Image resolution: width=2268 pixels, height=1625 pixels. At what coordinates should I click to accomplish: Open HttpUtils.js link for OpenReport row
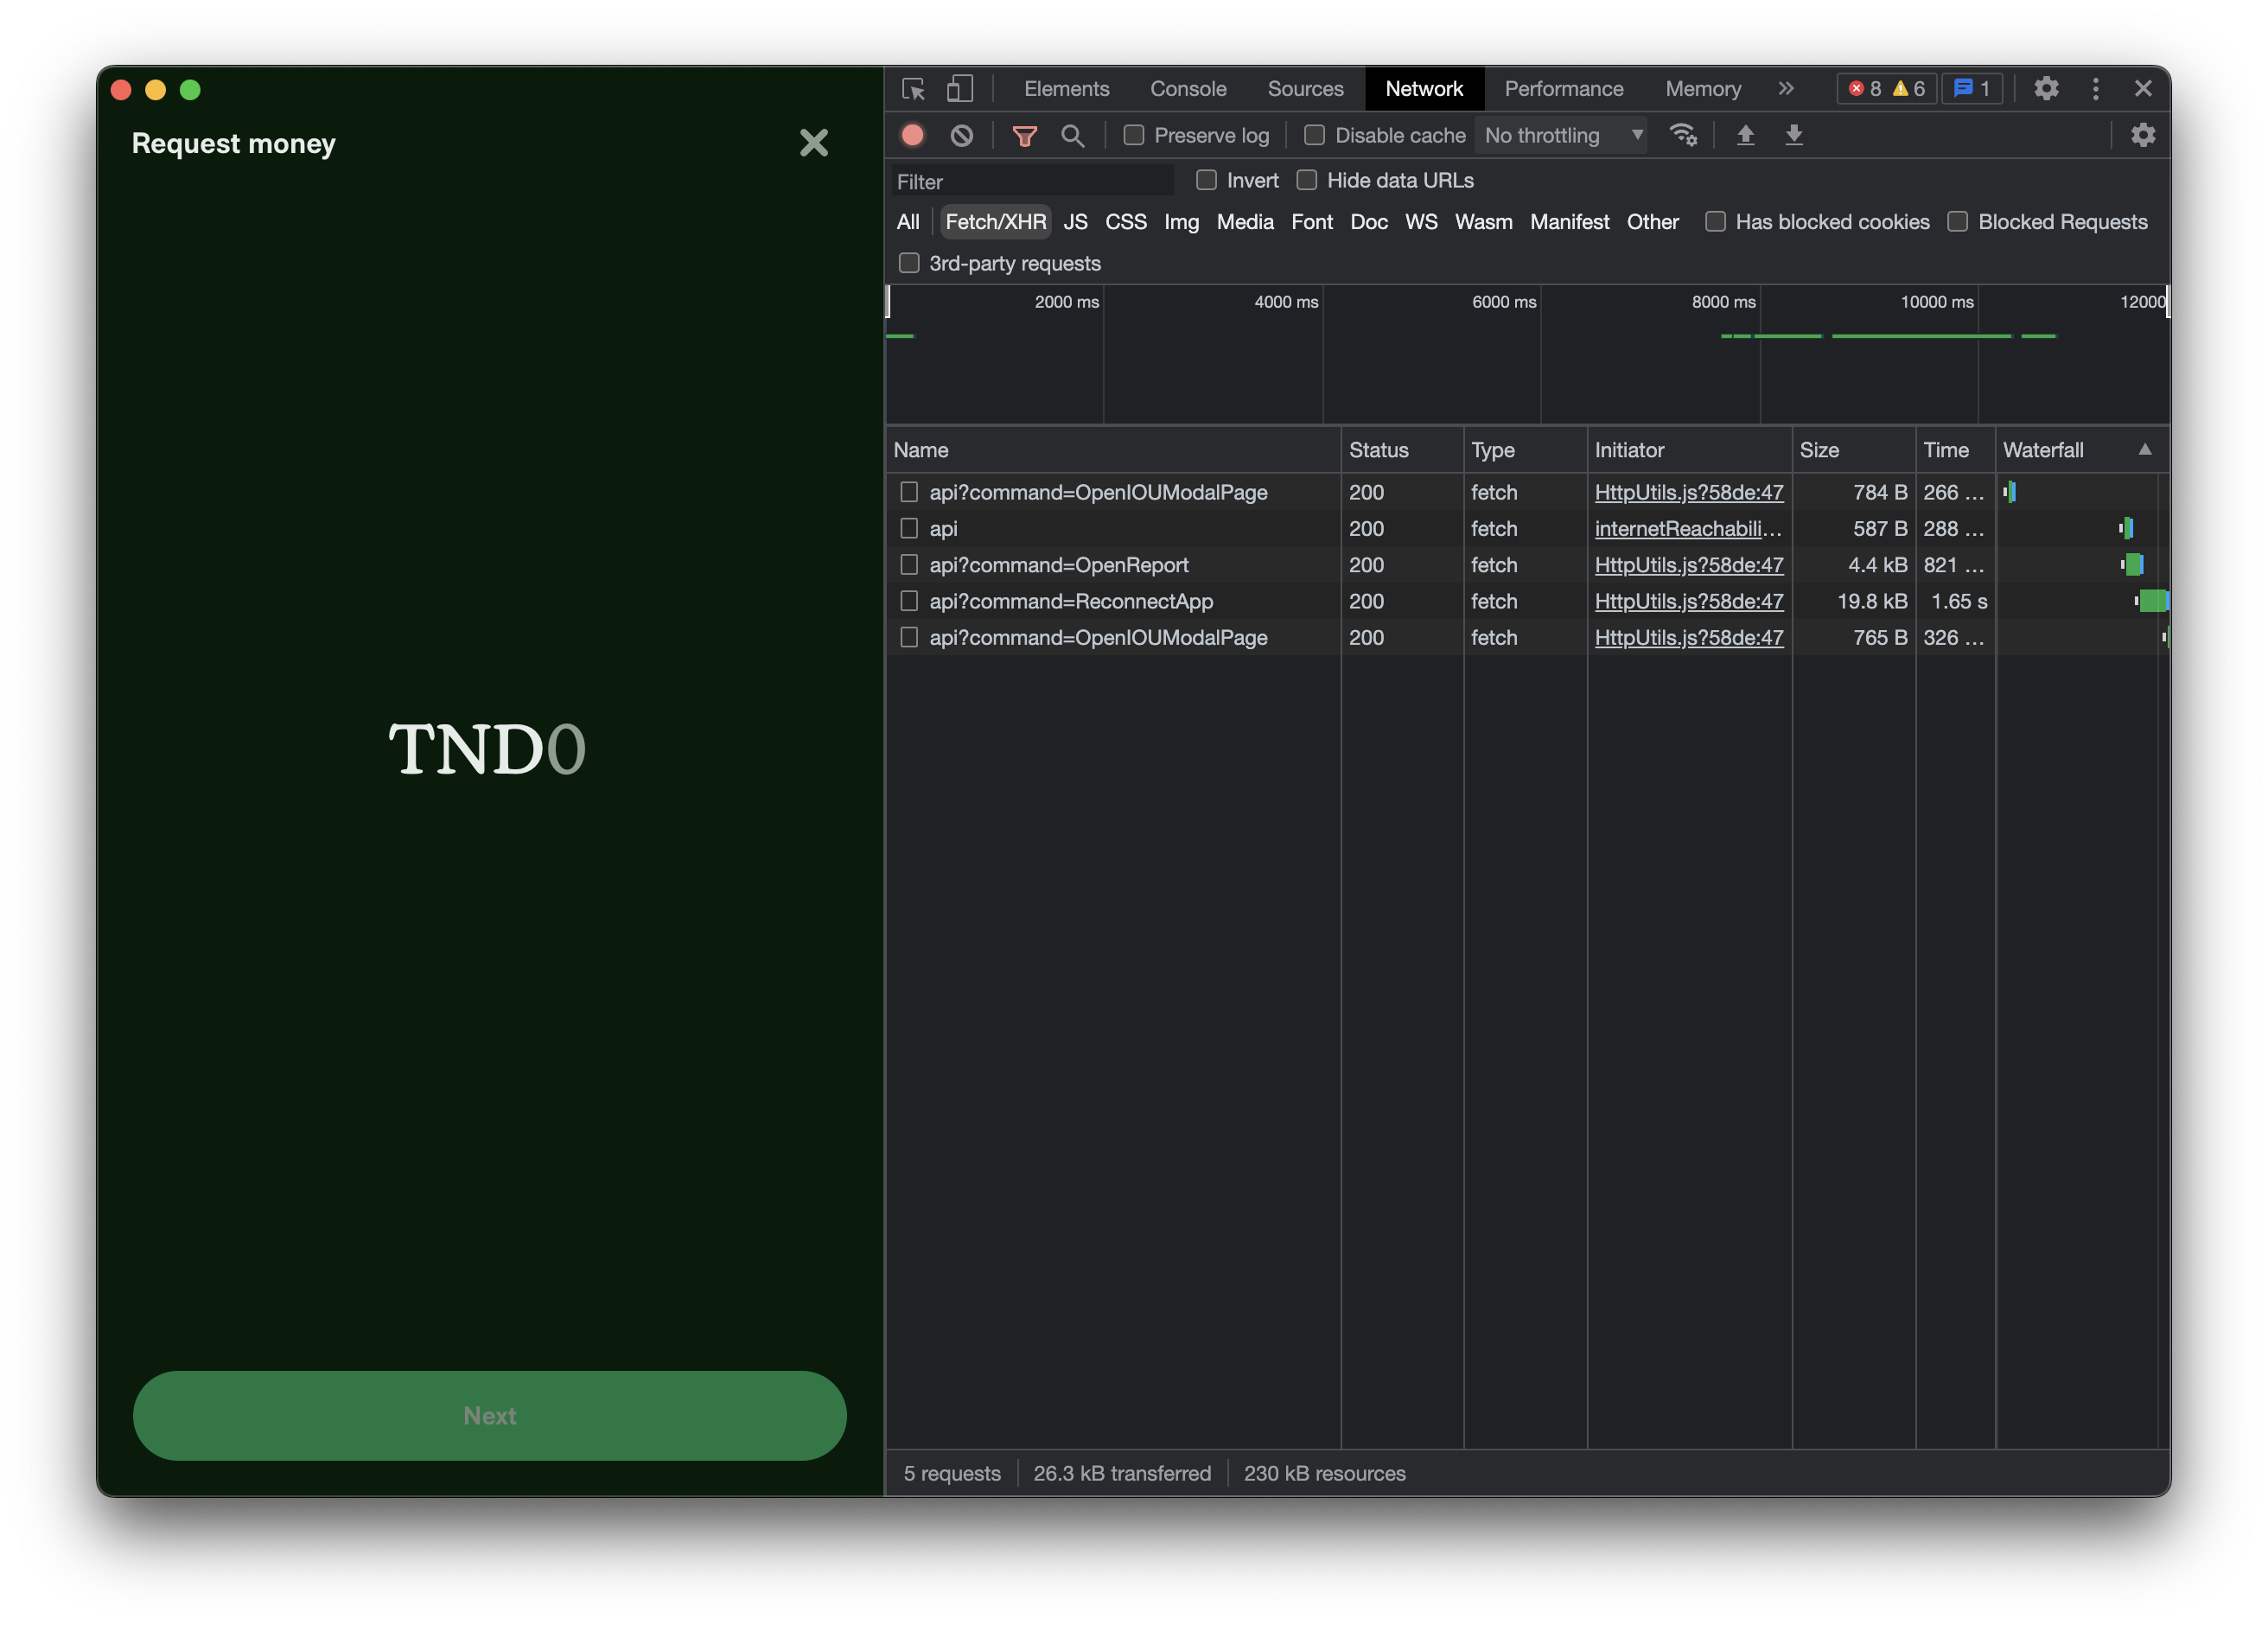[x=1688, y=565]
